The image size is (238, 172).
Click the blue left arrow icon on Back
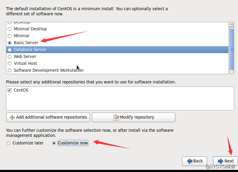(190, 161)
